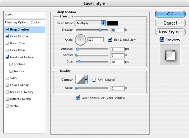The height and width of the screenshot is (138, 189).
Task: Toggle the Inner Shadow checkbox
Action: click(7, 36)
